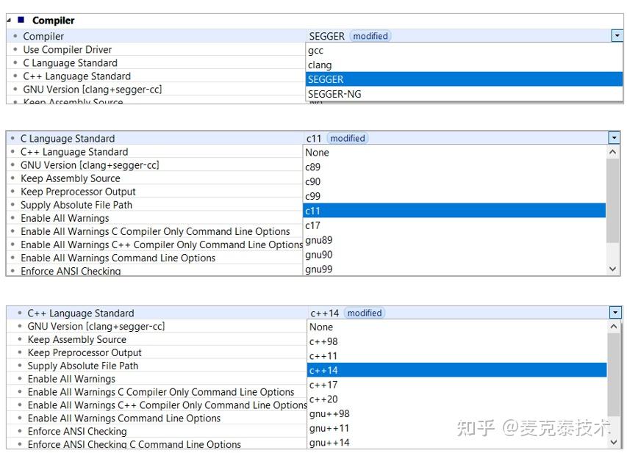This screenshot has width=627, height=453.
Task: Click the modified badge next to SEGGER
Action: click(370, 35)
